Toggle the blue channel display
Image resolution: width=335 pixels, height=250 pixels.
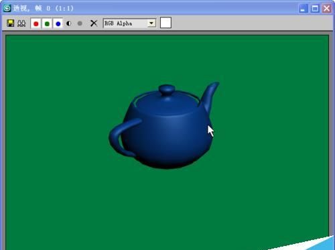pyautogui.click(x=58, y=23)
